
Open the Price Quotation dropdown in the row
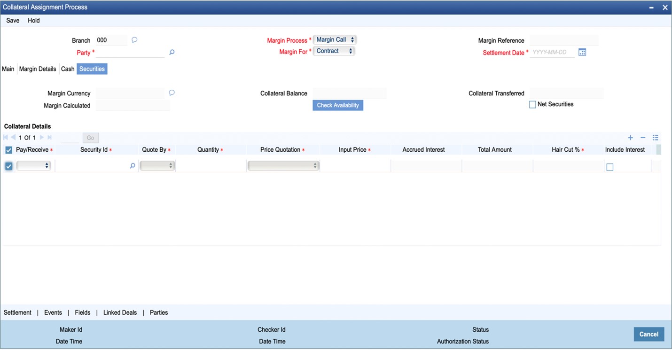click(283, 166)
